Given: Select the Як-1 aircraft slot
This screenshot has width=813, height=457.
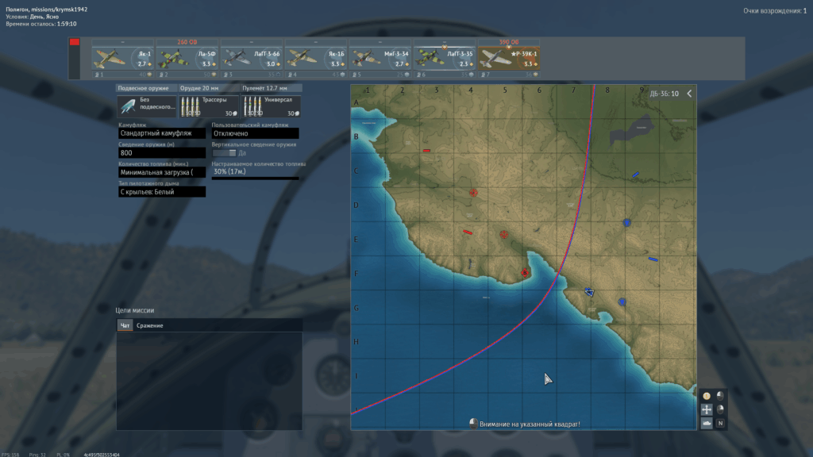Looking at the screenshot, I should point(122,58).
